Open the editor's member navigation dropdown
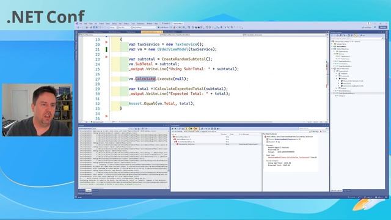Viewport: 391px width, 220px height. click(x=285, y=35)
